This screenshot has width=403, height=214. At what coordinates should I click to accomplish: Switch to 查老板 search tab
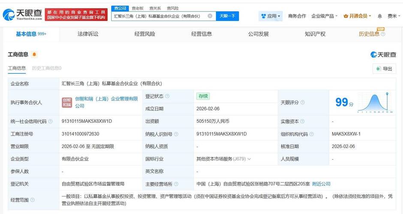[138, 8]
